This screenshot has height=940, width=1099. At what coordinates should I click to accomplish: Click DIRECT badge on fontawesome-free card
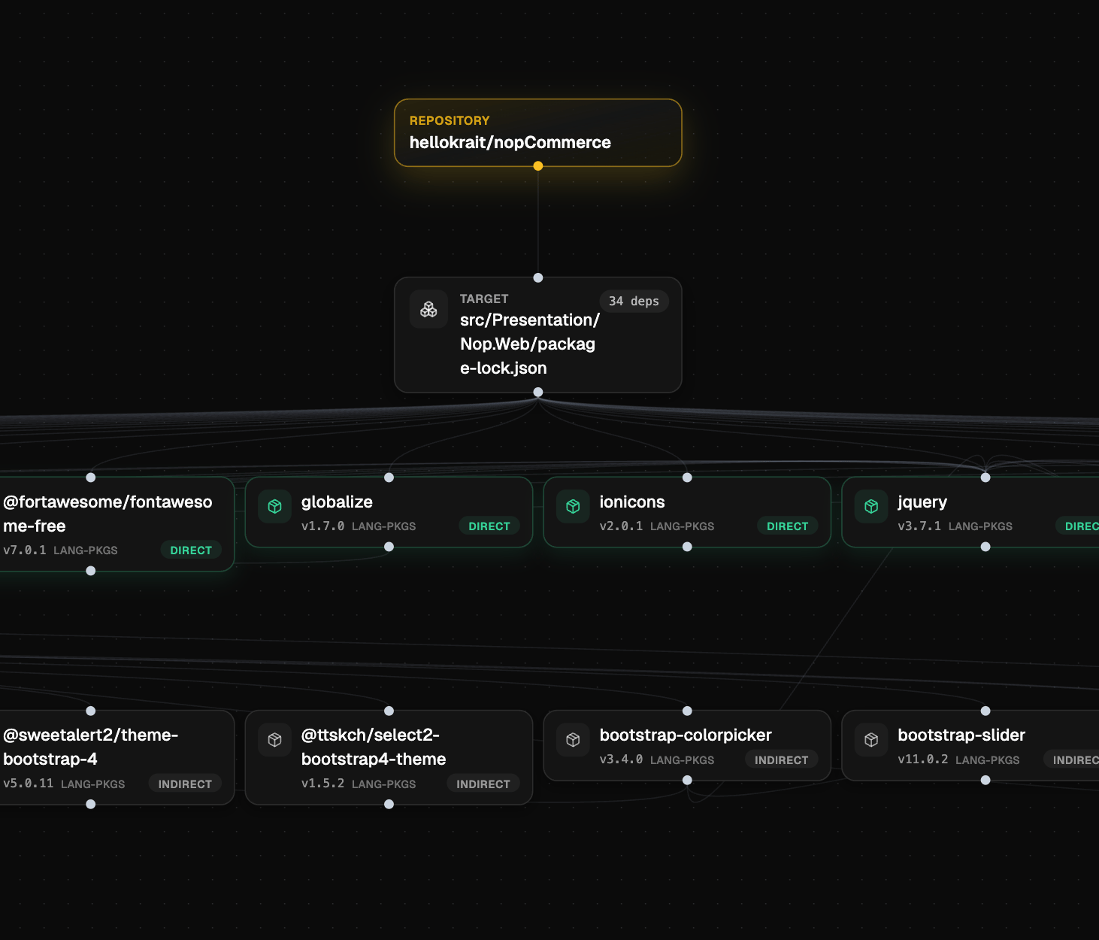point(191,550)
